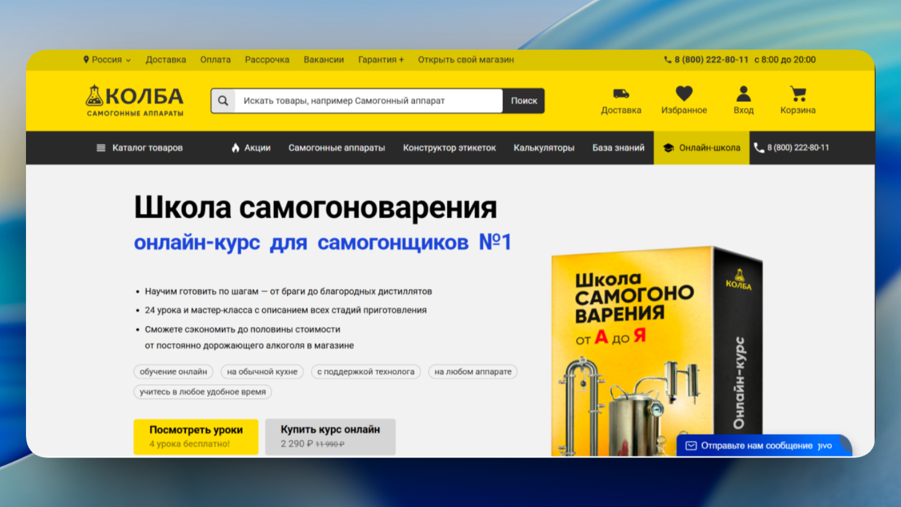
Task: Click the САМОГОННЫЕ АППАРАТЫ text under logo
Action: click(x=135, y=113)
